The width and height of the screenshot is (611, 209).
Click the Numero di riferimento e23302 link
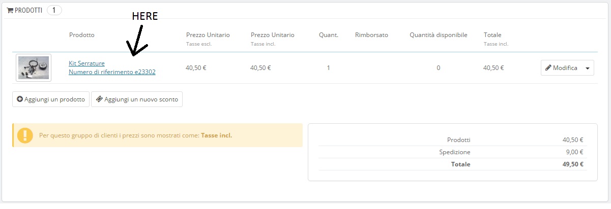[112, 72]
